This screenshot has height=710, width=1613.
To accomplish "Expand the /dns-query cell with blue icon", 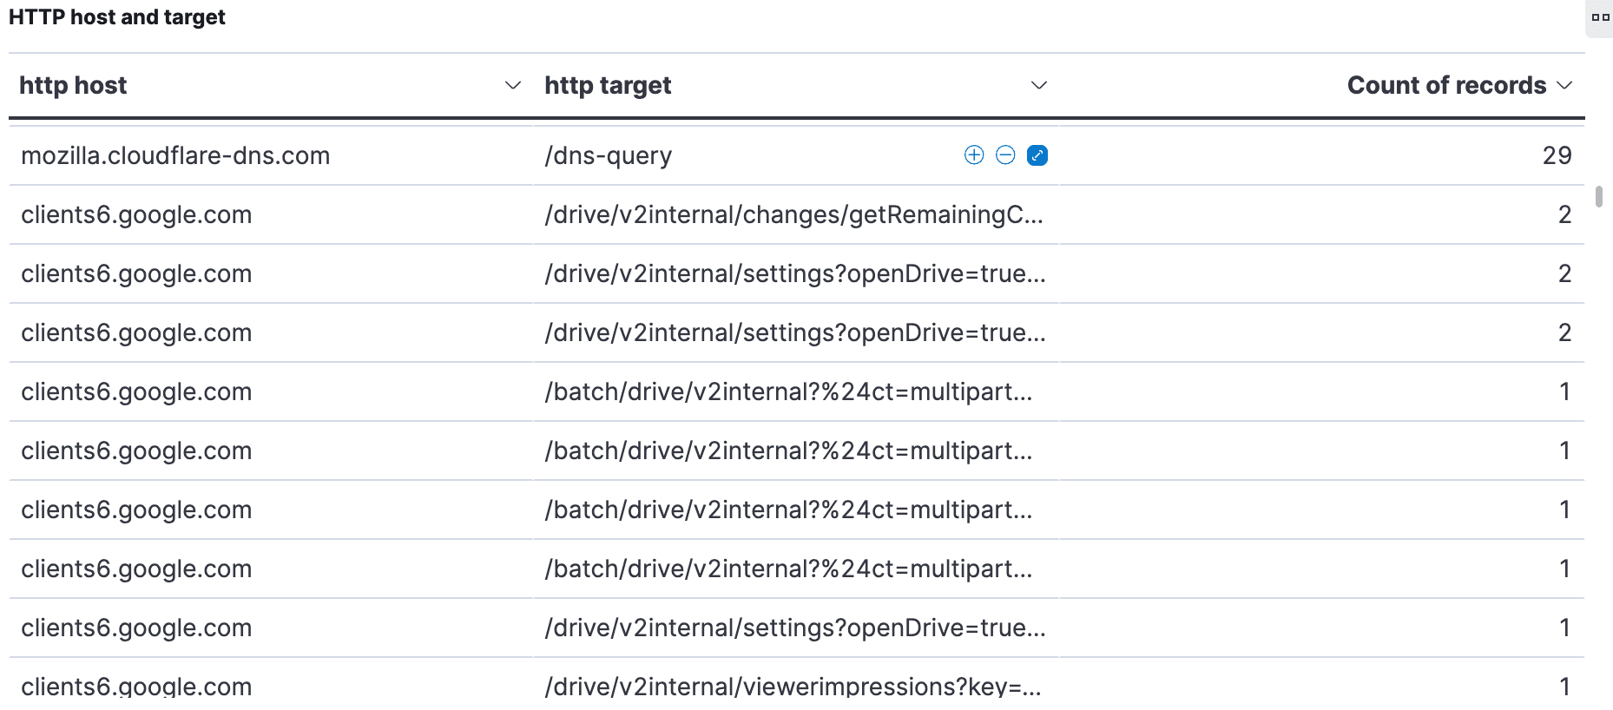I will pyautogui.click(x=1037, y=155).
